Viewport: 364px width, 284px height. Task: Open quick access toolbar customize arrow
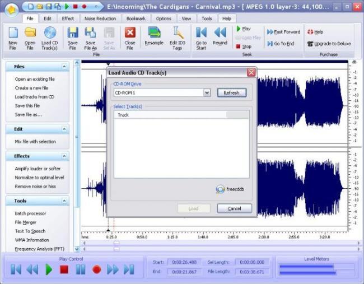click(96, 7)
